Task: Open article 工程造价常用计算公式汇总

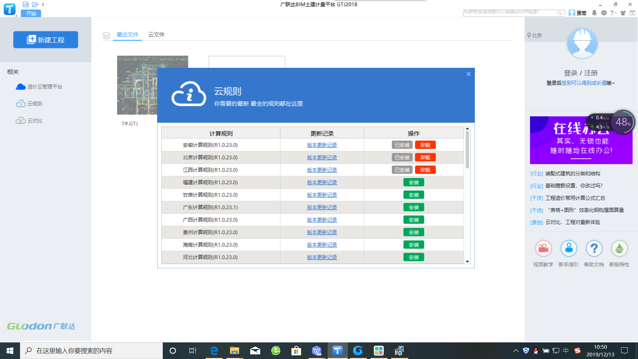Action: (x=575, y=198)
